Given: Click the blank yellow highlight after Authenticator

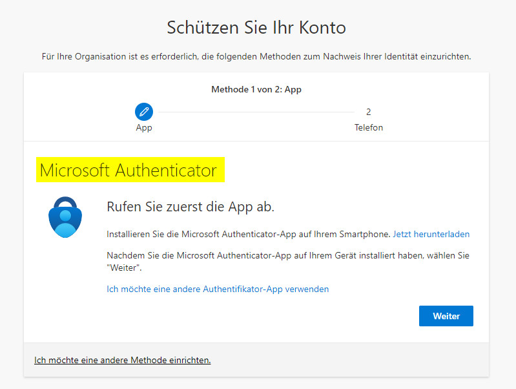Looking at the screenshot, I should tap(220, 171).
